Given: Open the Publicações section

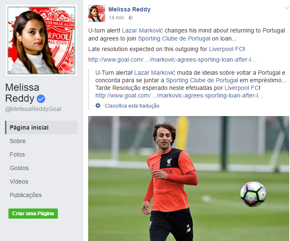Looking at the screenshot, I should 26,195.
